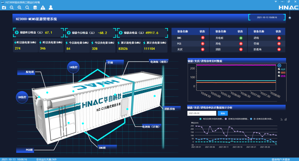Open the 1#监控 camera bubble
Screen dimensions: 299x161
(73, 67)
